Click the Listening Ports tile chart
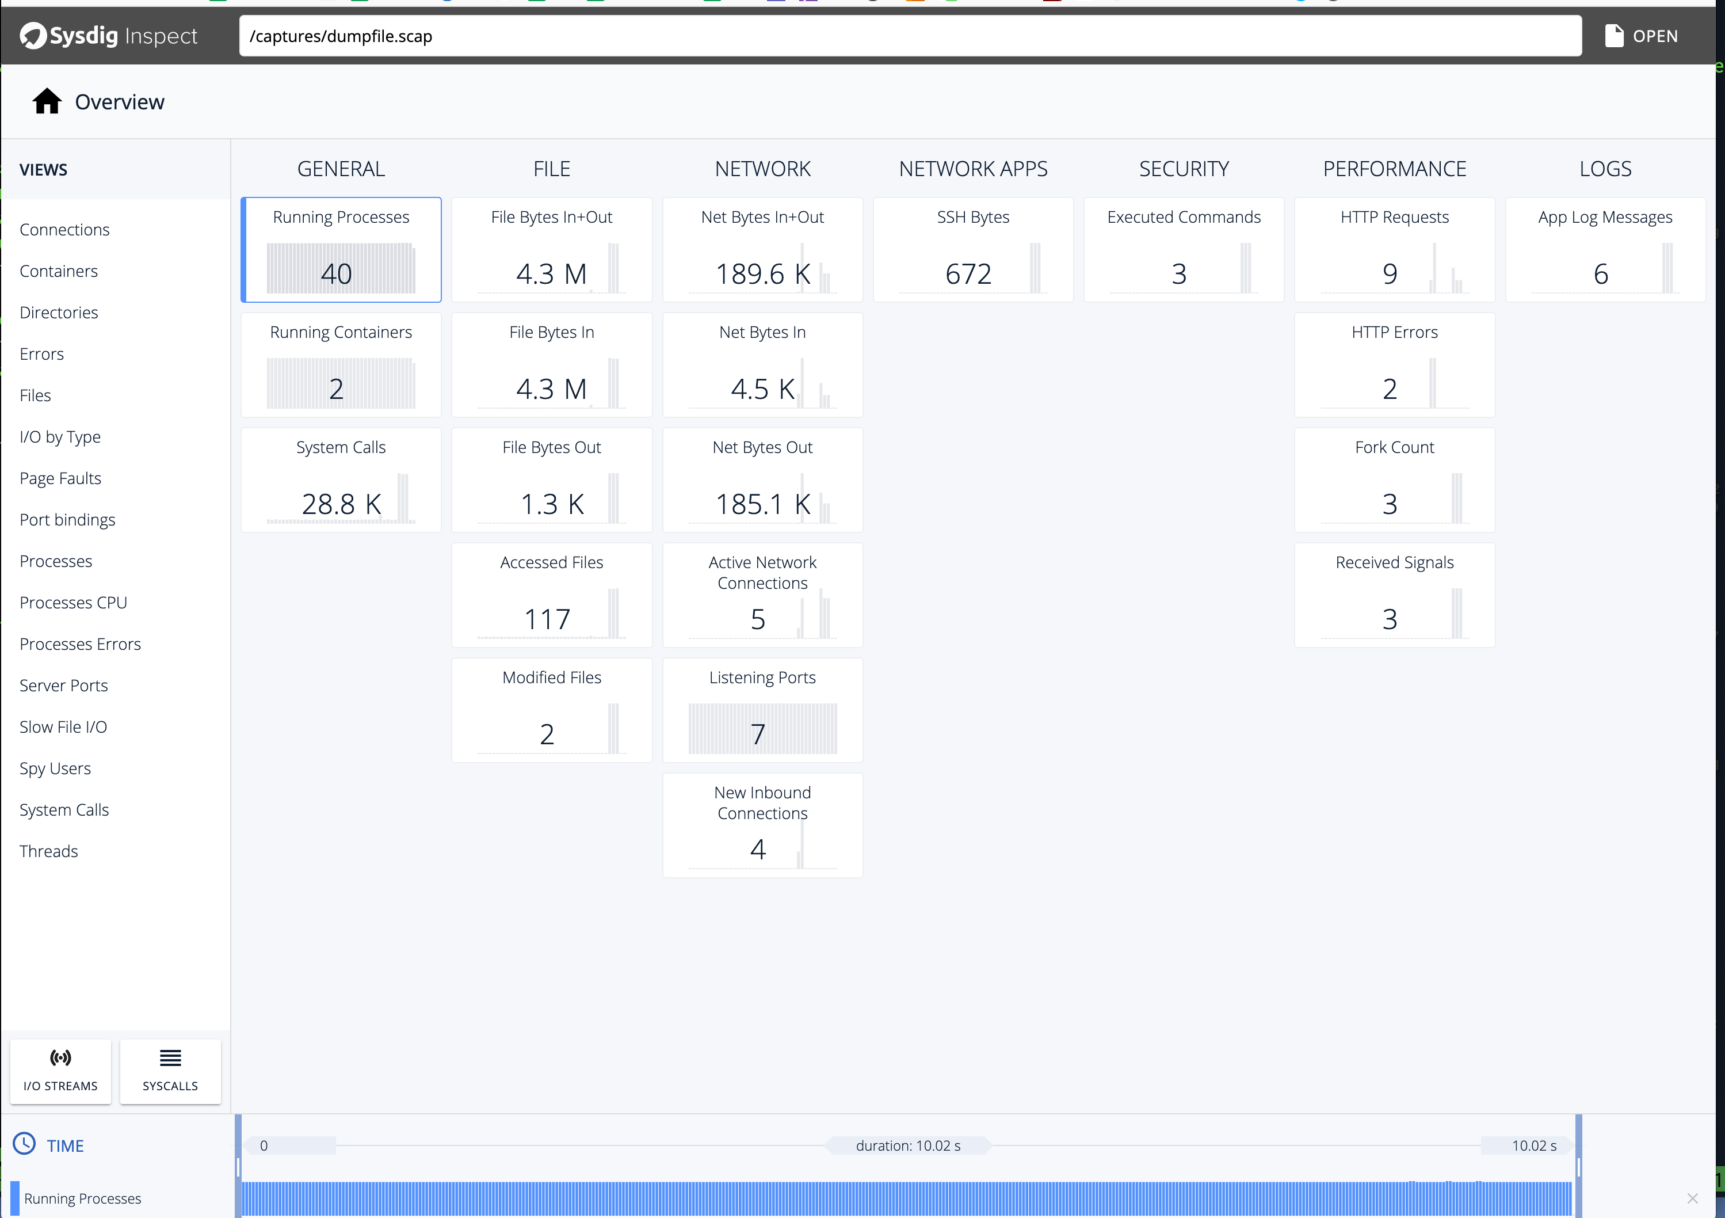 762,728
